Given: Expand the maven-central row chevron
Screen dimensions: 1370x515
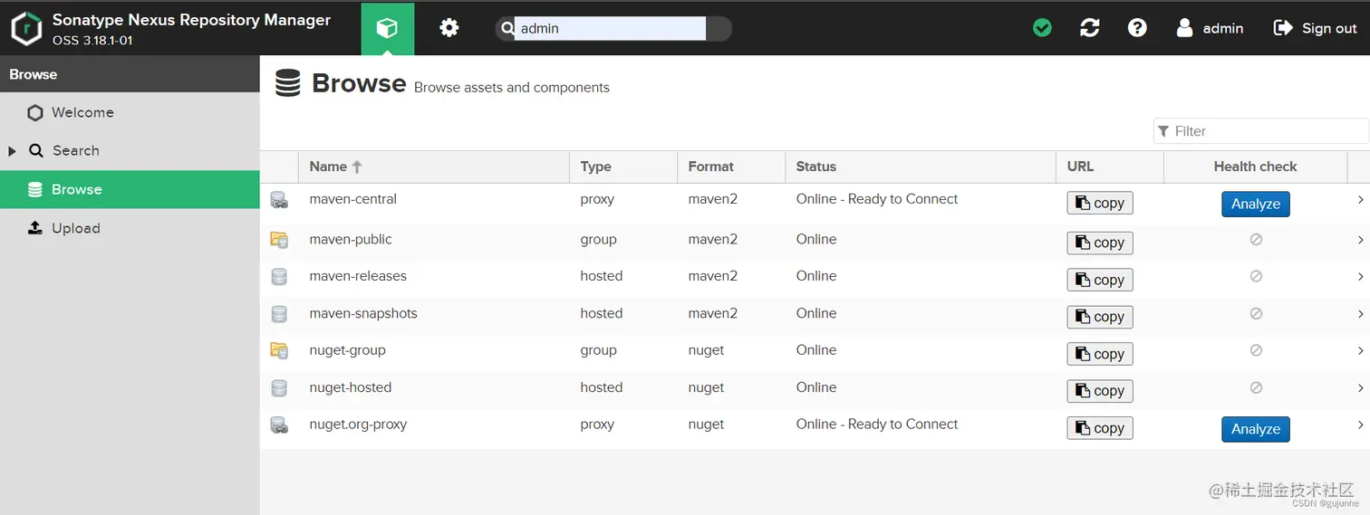Looking at the screenshot, I should [1360, 199].
